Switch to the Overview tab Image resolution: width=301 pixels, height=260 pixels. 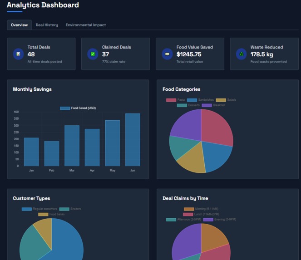[19, 25]
